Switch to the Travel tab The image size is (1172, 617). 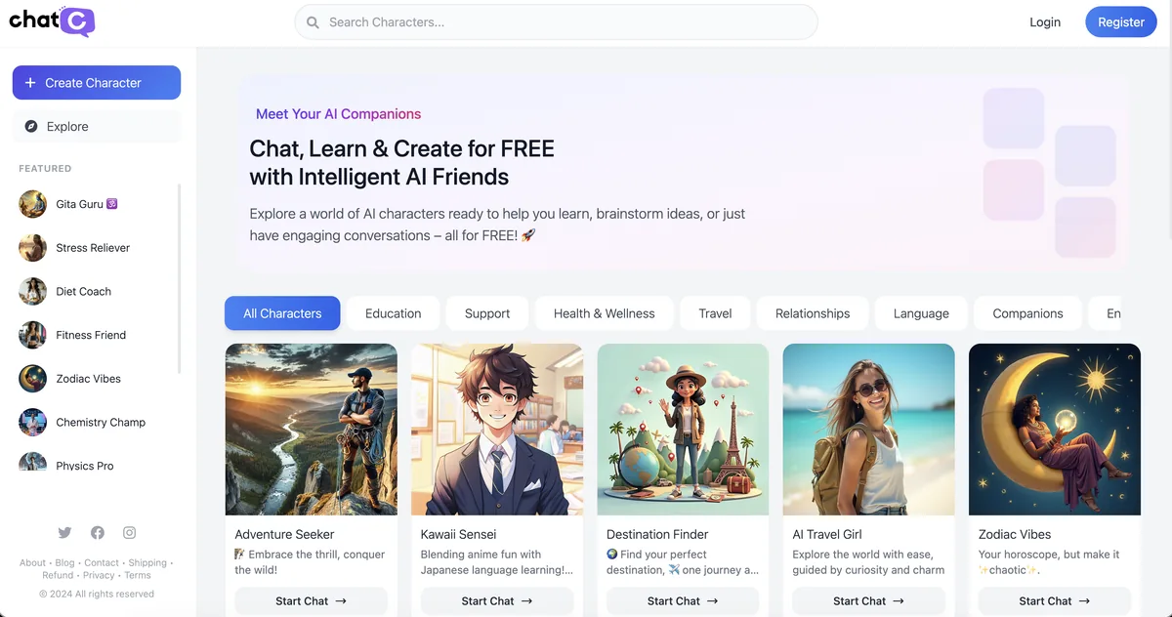(716, 313)
